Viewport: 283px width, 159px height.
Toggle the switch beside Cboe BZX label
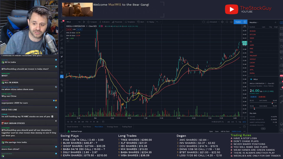tap(100, 26)
